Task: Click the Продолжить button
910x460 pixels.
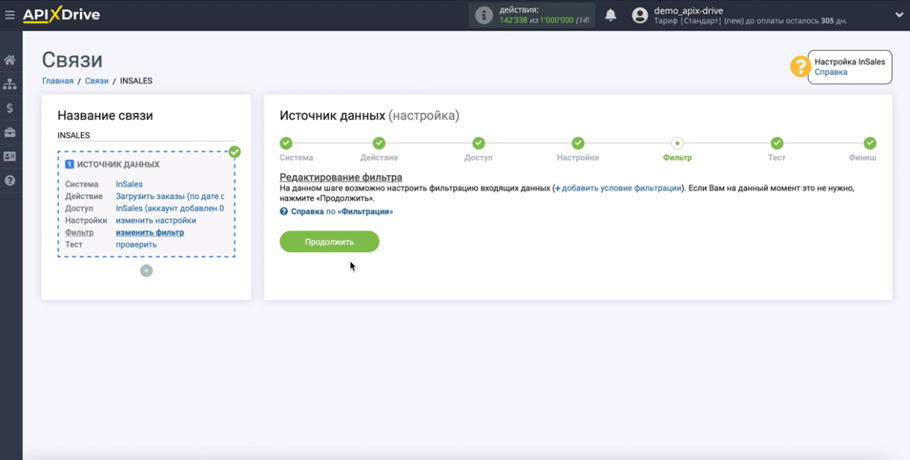Action: (329, 242)
